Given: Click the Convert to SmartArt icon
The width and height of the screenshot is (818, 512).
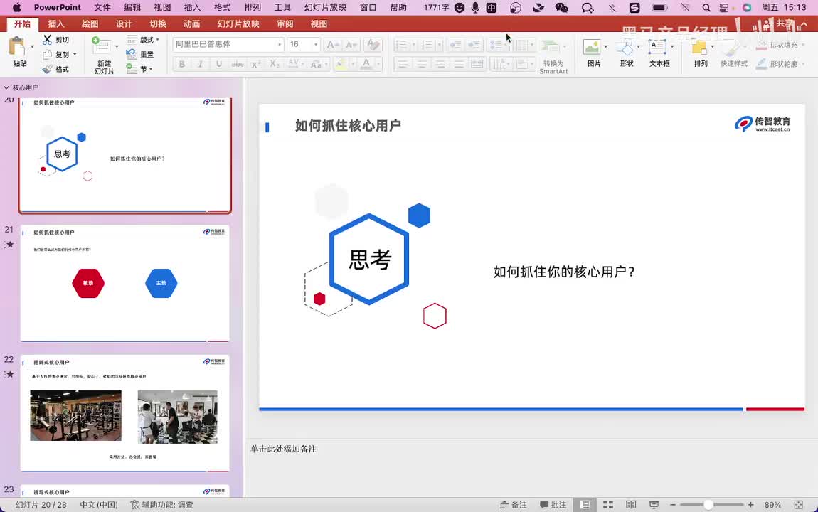Looking at the screenshot, I should click(549, 47).
